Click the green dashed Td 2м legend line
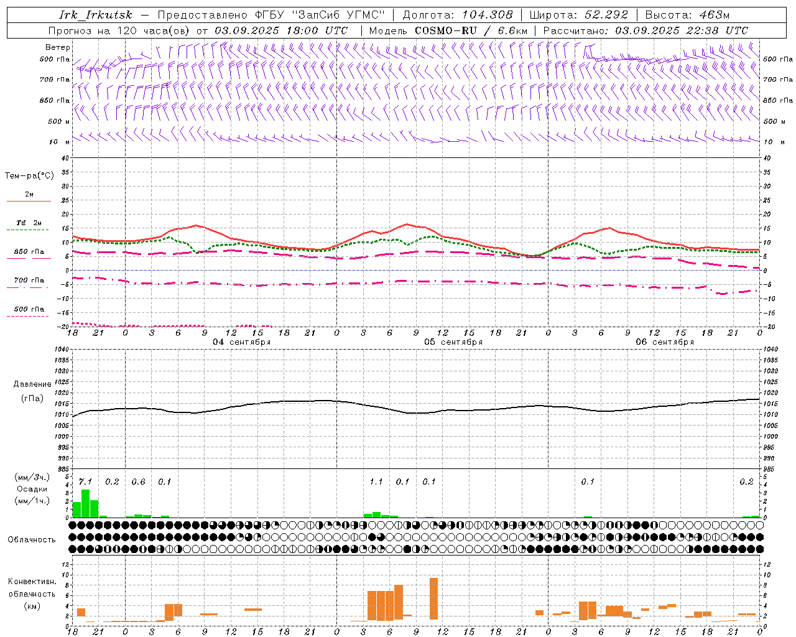 click(27, 230)
